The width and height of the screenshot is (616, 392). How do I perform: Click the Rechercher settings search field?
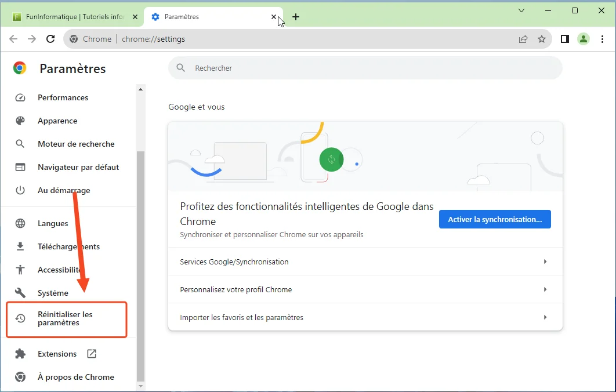click(365, 68)
